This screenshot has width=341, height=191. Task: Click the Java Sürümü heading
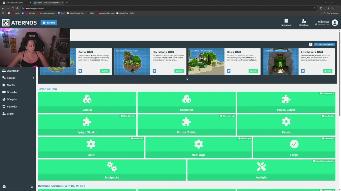click(x=47, y=89)
